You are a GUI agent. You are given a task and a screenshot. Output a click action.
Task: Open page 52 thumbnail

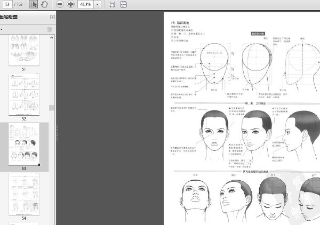coord(24,94)
